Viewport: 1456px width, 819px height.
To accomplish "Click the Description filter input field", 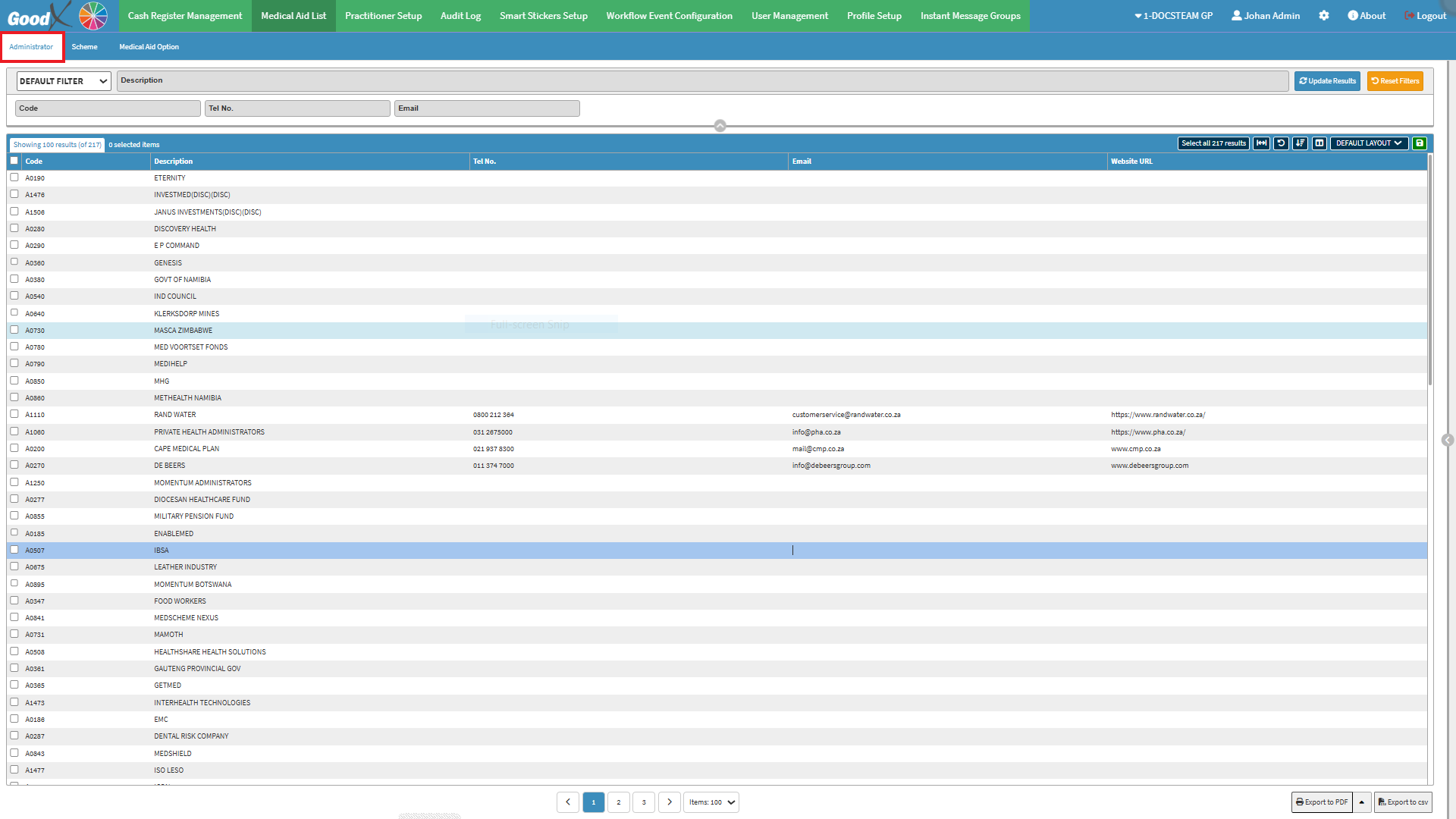I will [x=702, y=81].
